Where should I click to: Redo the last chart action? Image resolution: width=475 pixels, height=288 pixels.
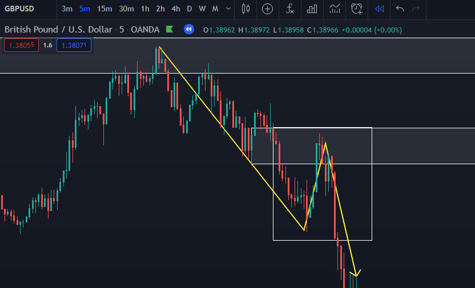[416, 9]
